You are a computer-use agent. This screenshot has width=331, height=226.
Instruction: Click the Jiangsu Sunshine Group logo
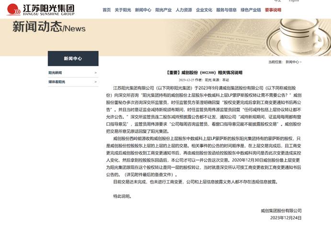[41, 10]
